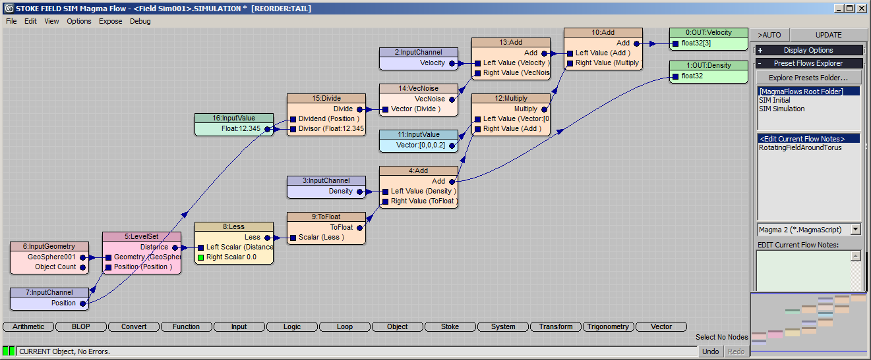
Task: Click the Object Count output socket on InputGeometry
Action: coord(83,267)
